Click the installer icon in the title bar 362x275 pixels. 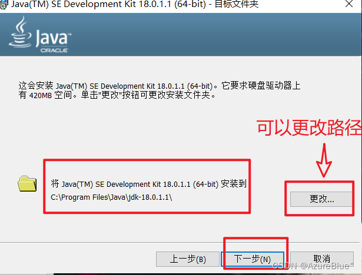[x=4, y=4]
